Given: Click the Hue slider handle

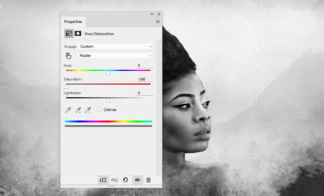Looking at the screenshot, I should tap(108, 73).
